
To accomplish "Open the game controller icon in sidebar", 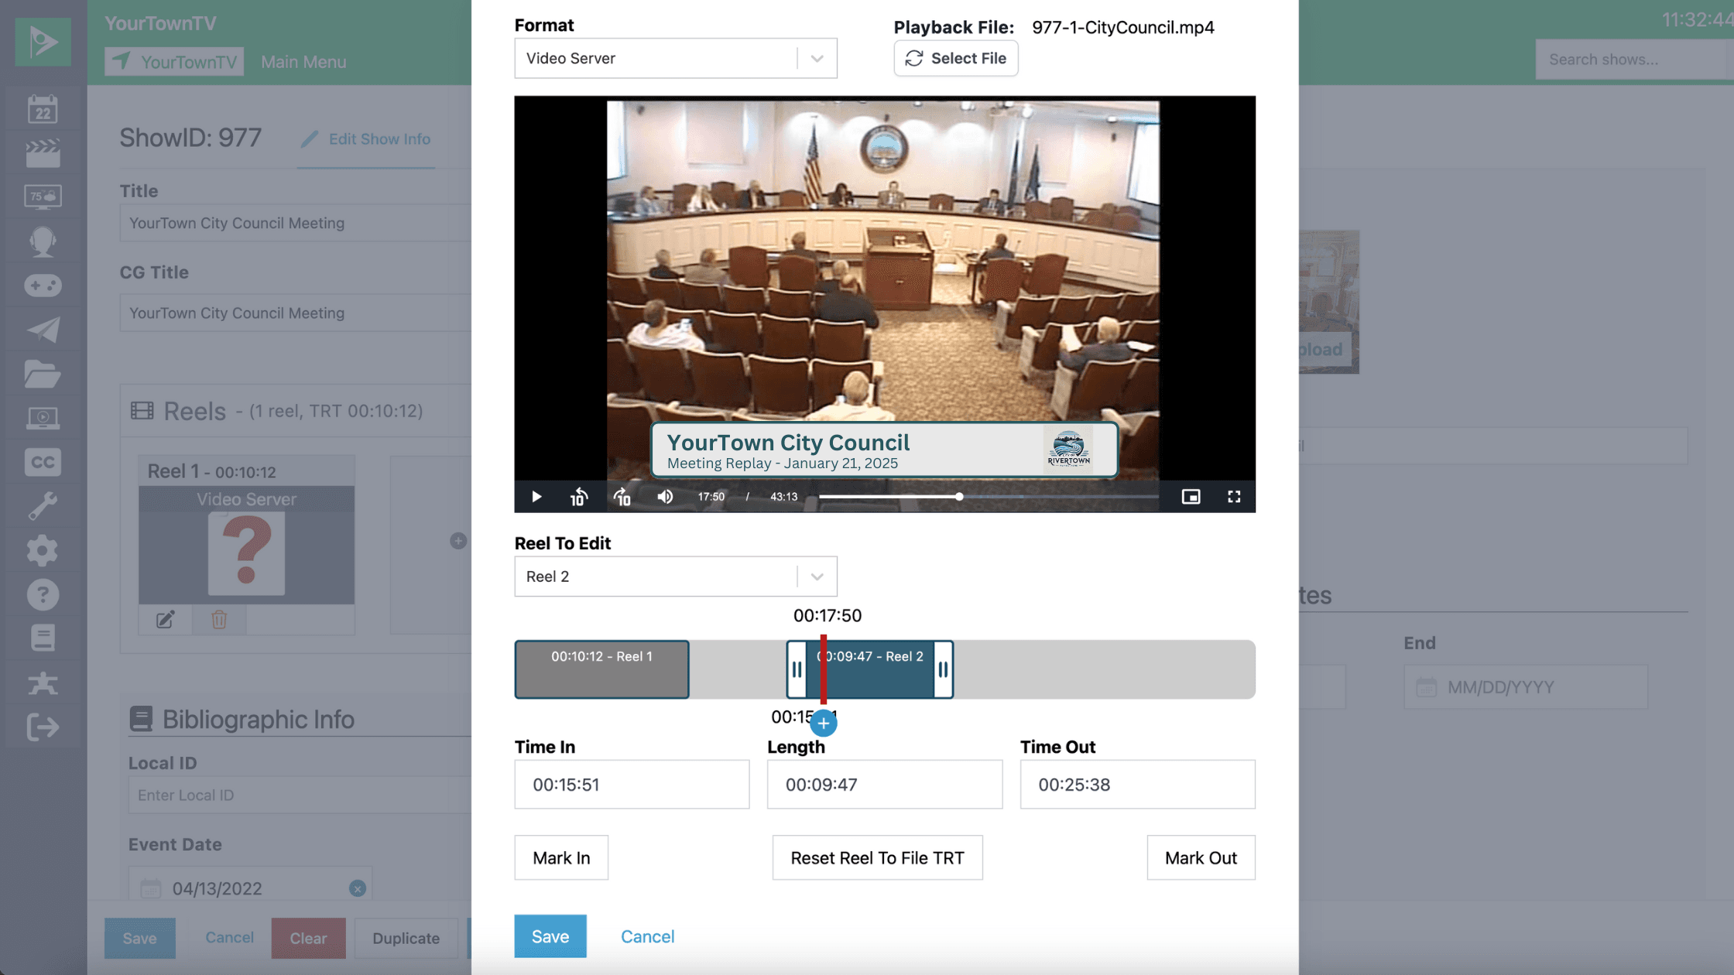I will [43, 286].
